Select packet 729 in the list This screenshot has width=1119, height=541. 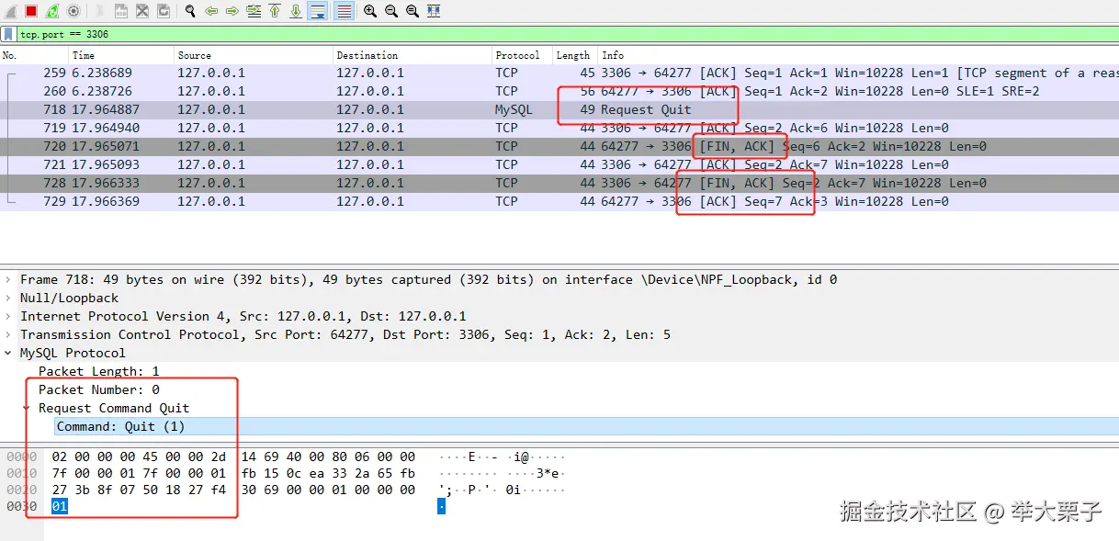[x=559, y=201]
